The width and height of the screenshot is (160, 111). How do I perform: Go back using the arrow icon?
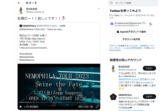pyautogui.click(x=19, y=3)
